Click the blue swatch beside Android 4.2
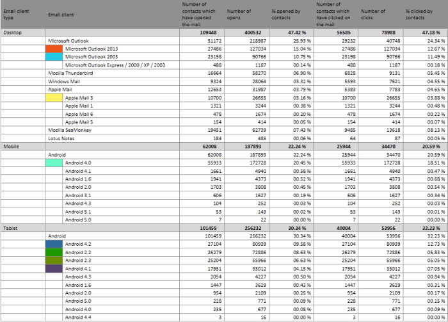 (x=55, y=244)
